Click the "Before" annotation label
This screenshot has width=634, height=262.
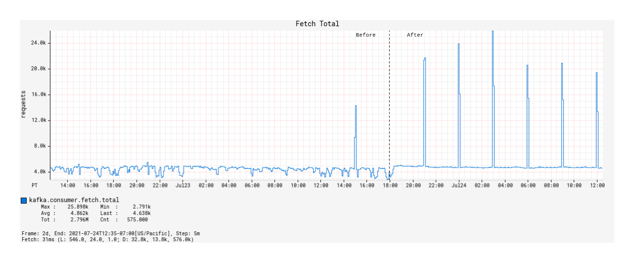pos(365,35)
